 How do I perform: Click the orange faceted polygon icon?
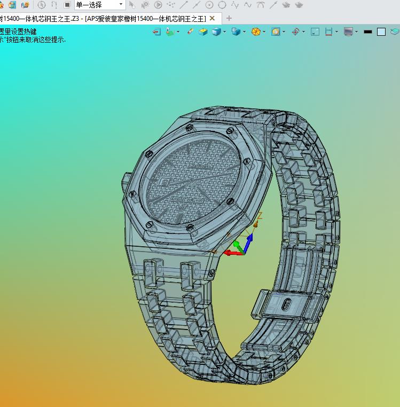[256, 32]
